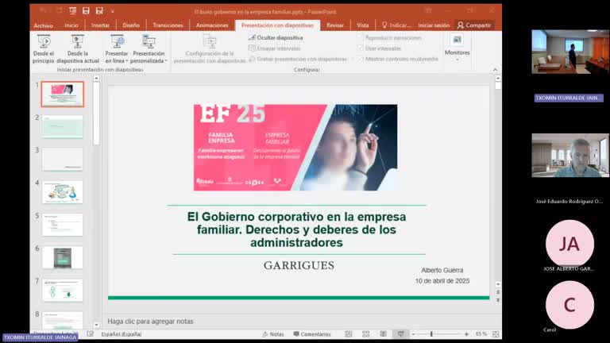Click Grabar presentación con diapositivas
Viewport: 610px width, 343px height.
(x=298, y=59)
